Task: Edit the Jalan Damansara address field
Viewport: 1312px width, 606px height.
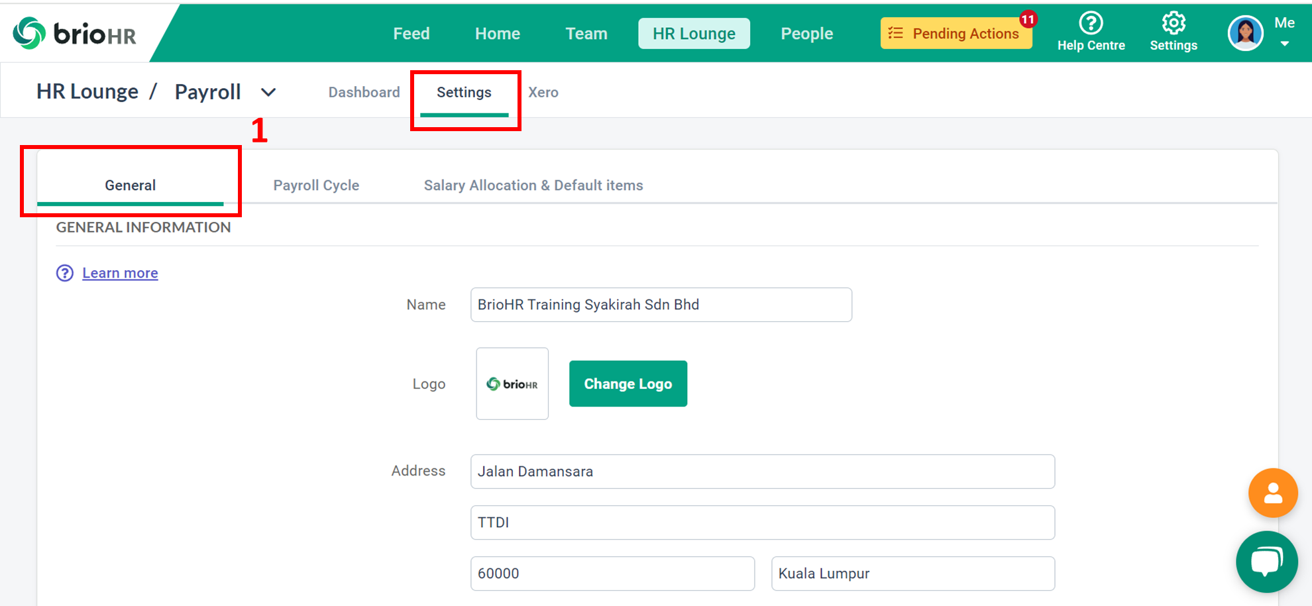Action: tap(763, 472)
